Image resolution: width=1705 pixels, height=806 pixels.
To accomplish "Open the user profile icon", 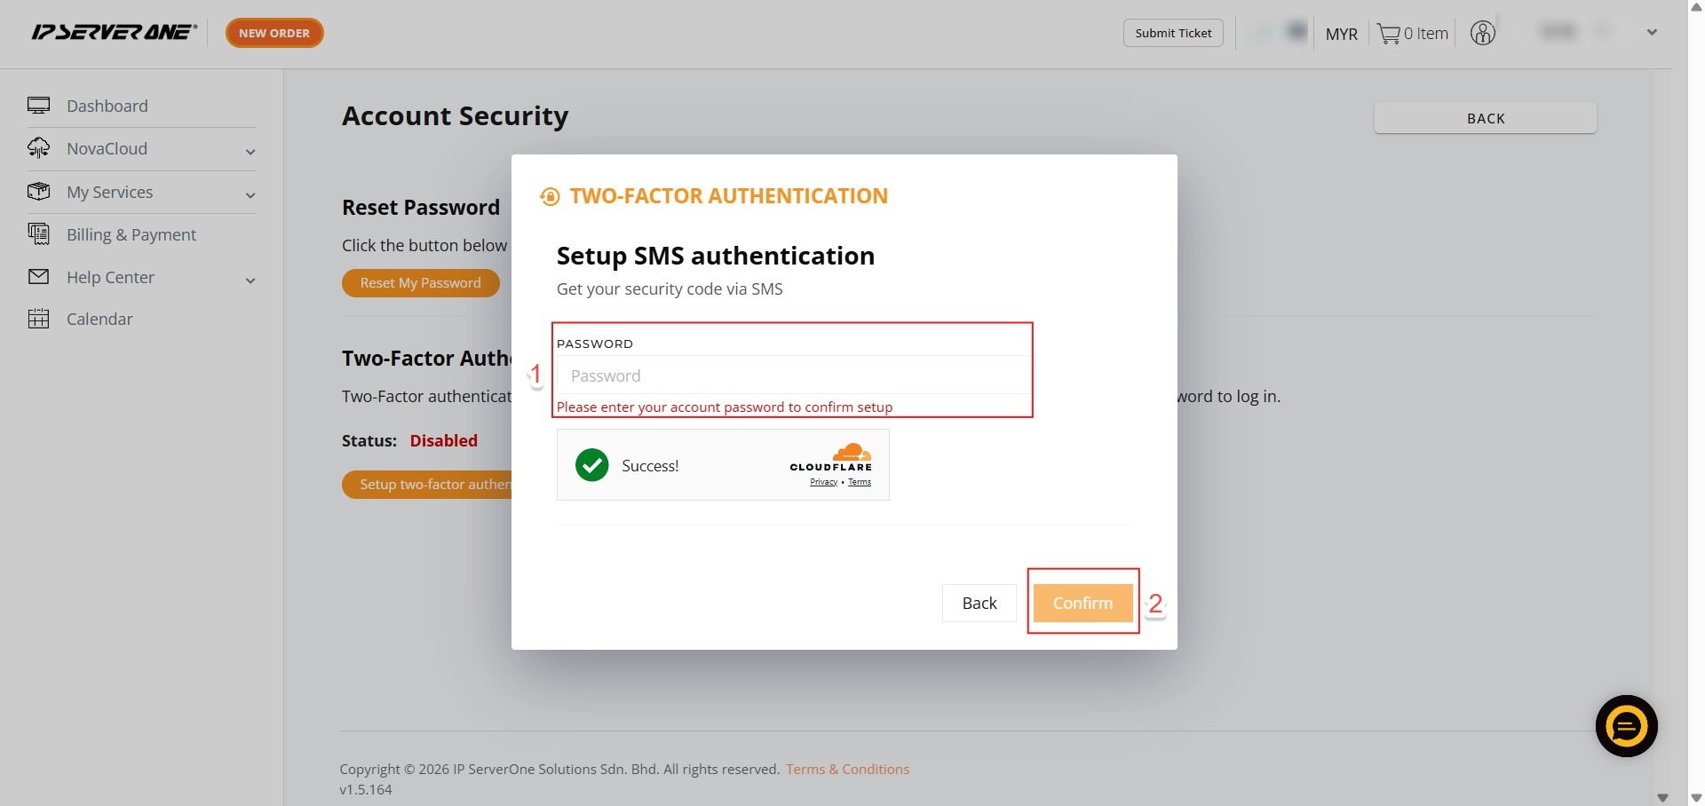I will (x=1482, y=33).
